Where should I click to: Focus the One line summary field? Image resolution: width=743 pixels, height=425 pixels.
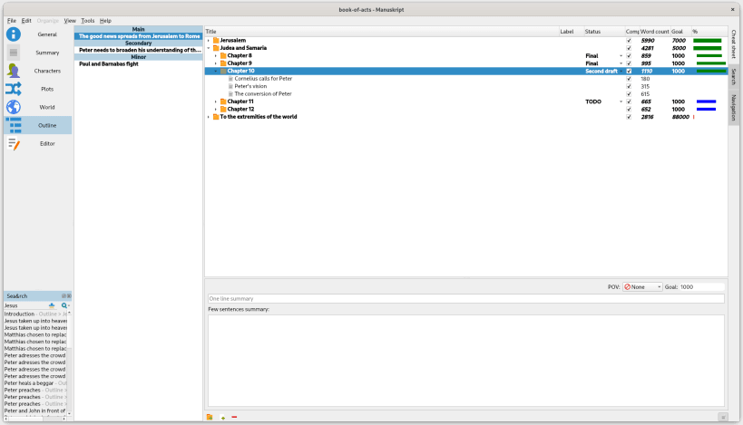point(465,299)
